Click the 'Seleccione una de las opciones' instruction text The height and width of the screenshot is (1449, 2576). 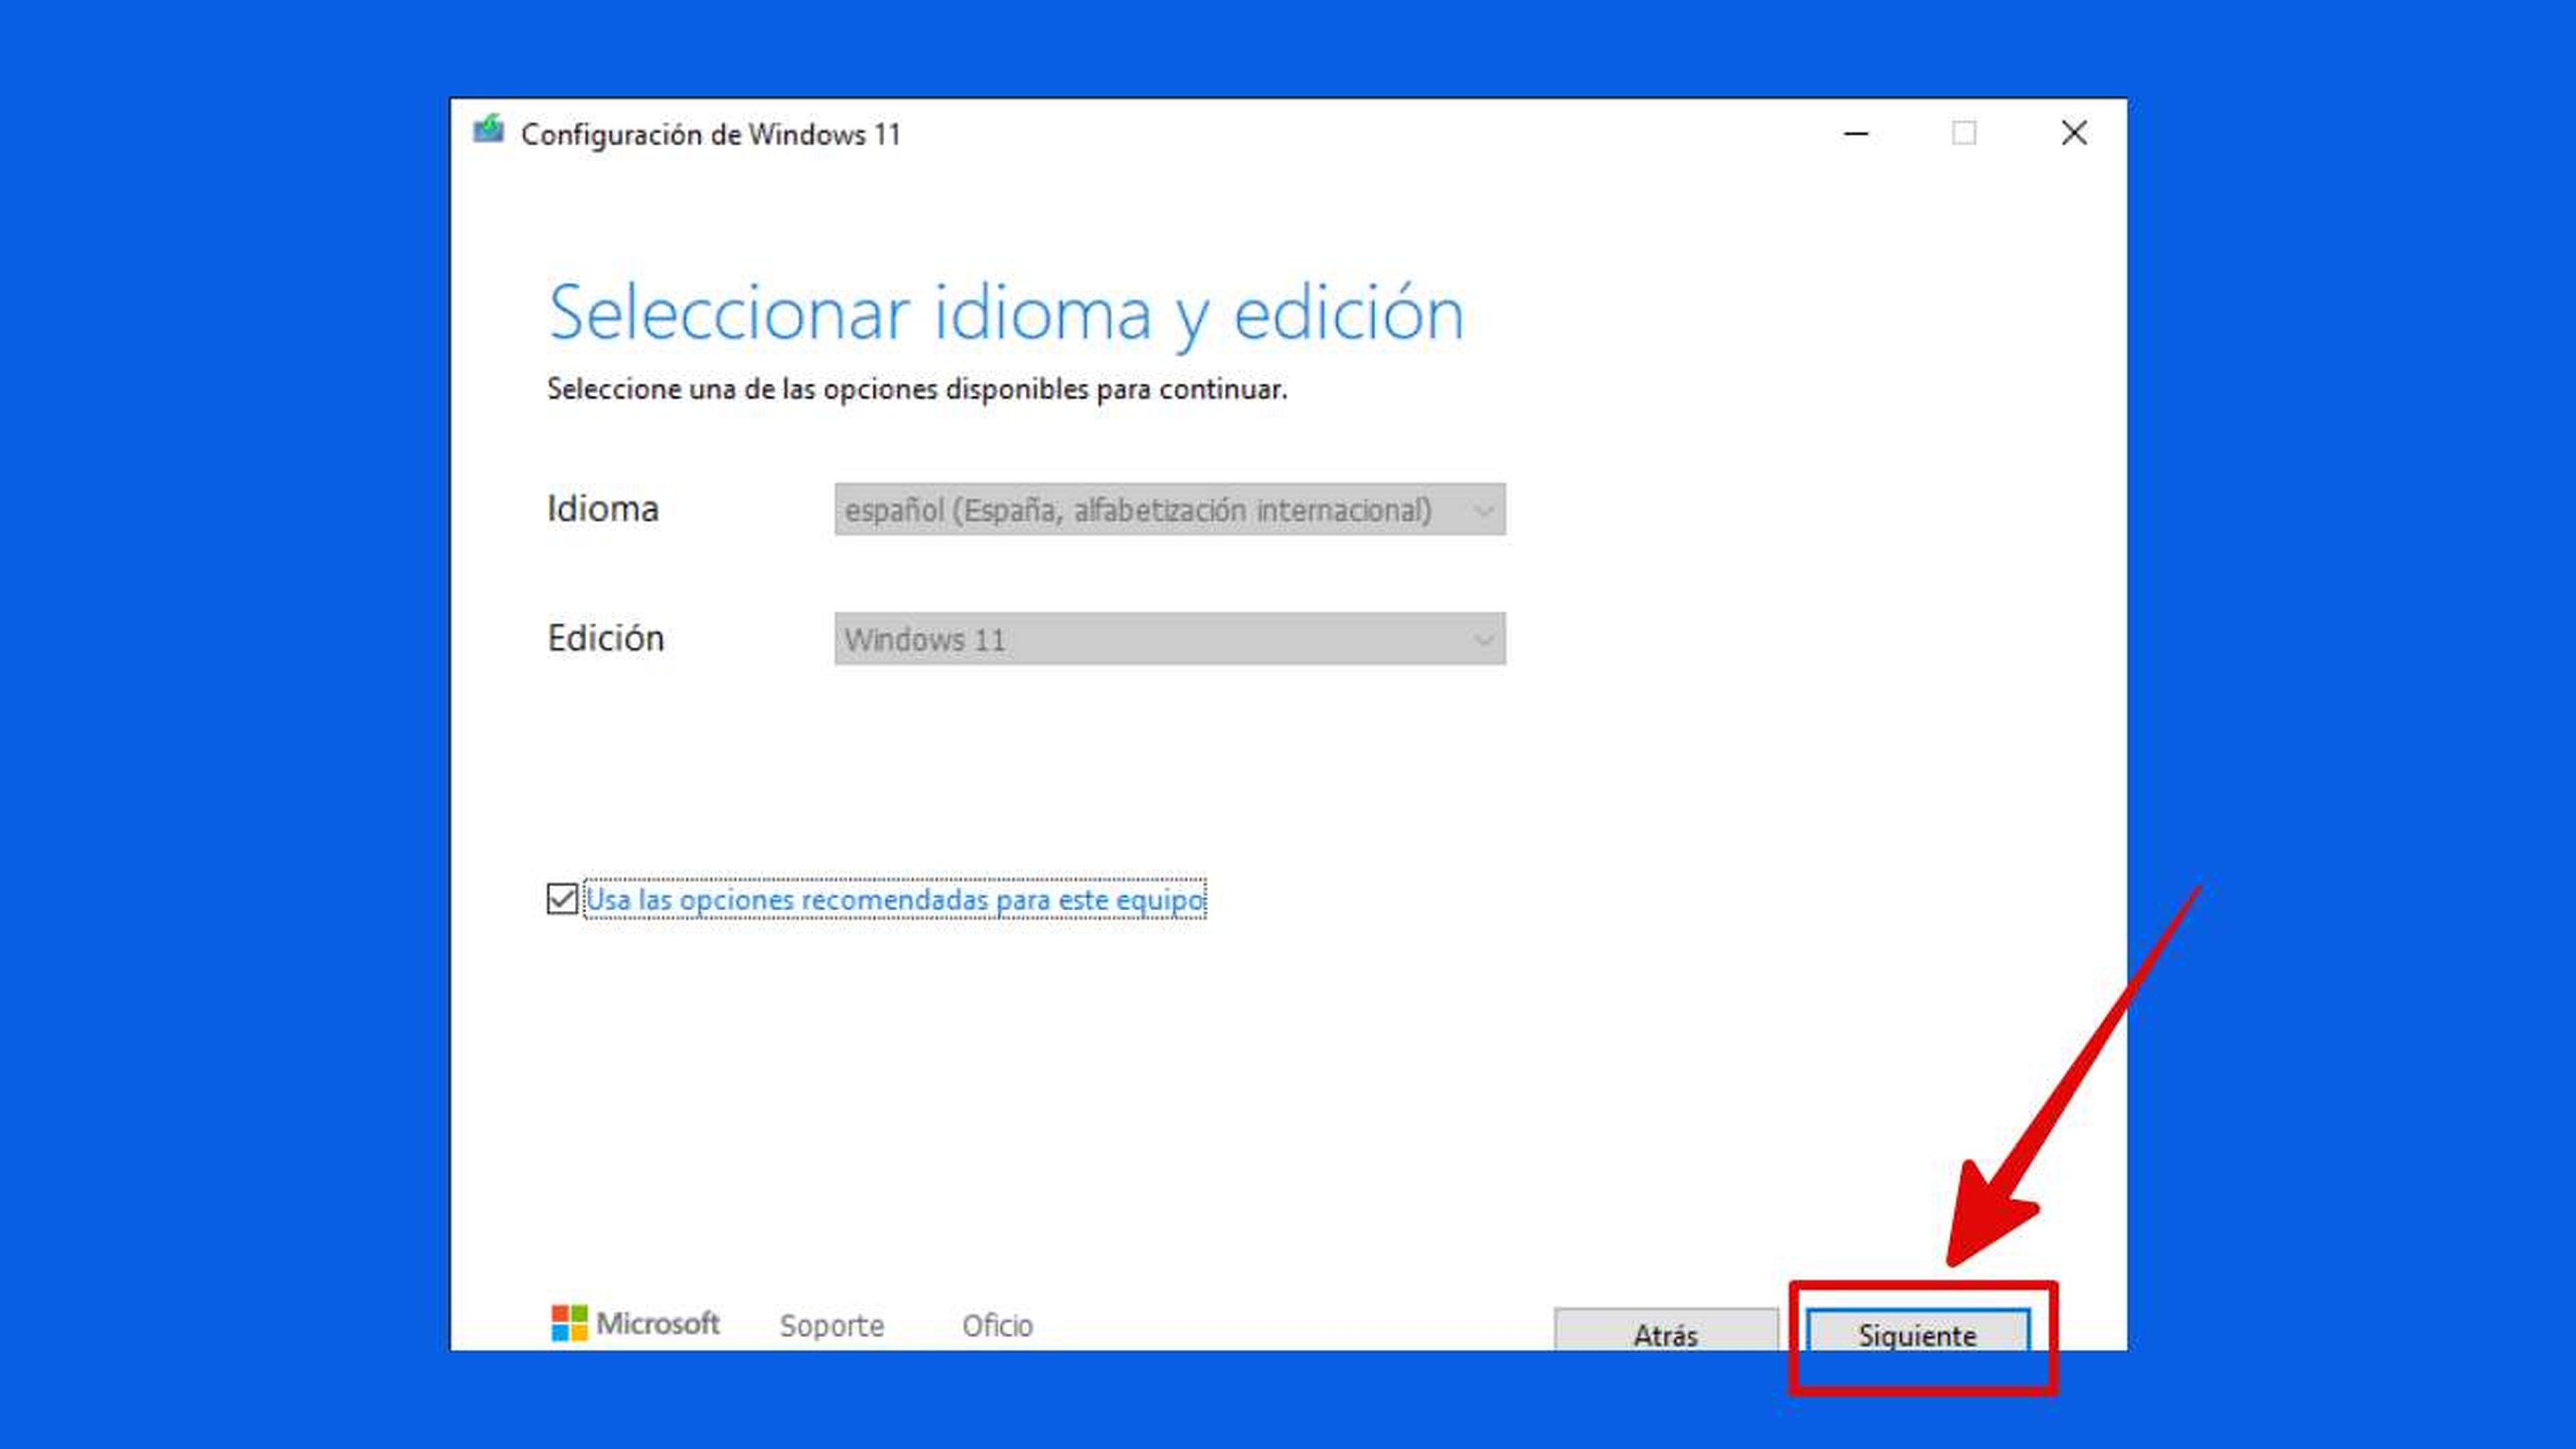click(917, 389)
